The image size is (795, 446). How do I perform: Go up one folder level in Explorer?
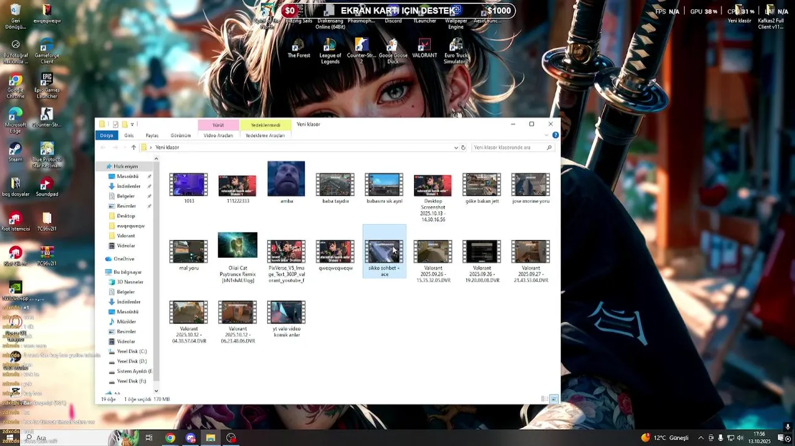133,147
